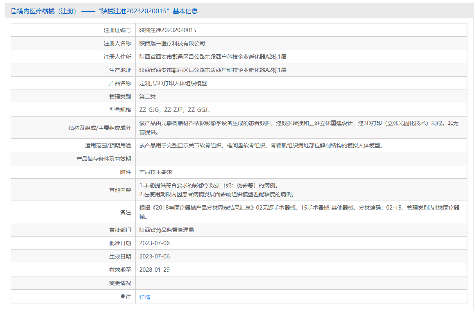Viewport: 476px width, 312px height.
Task: Click the 其他内容 label
Action: (x=120, y=190)
